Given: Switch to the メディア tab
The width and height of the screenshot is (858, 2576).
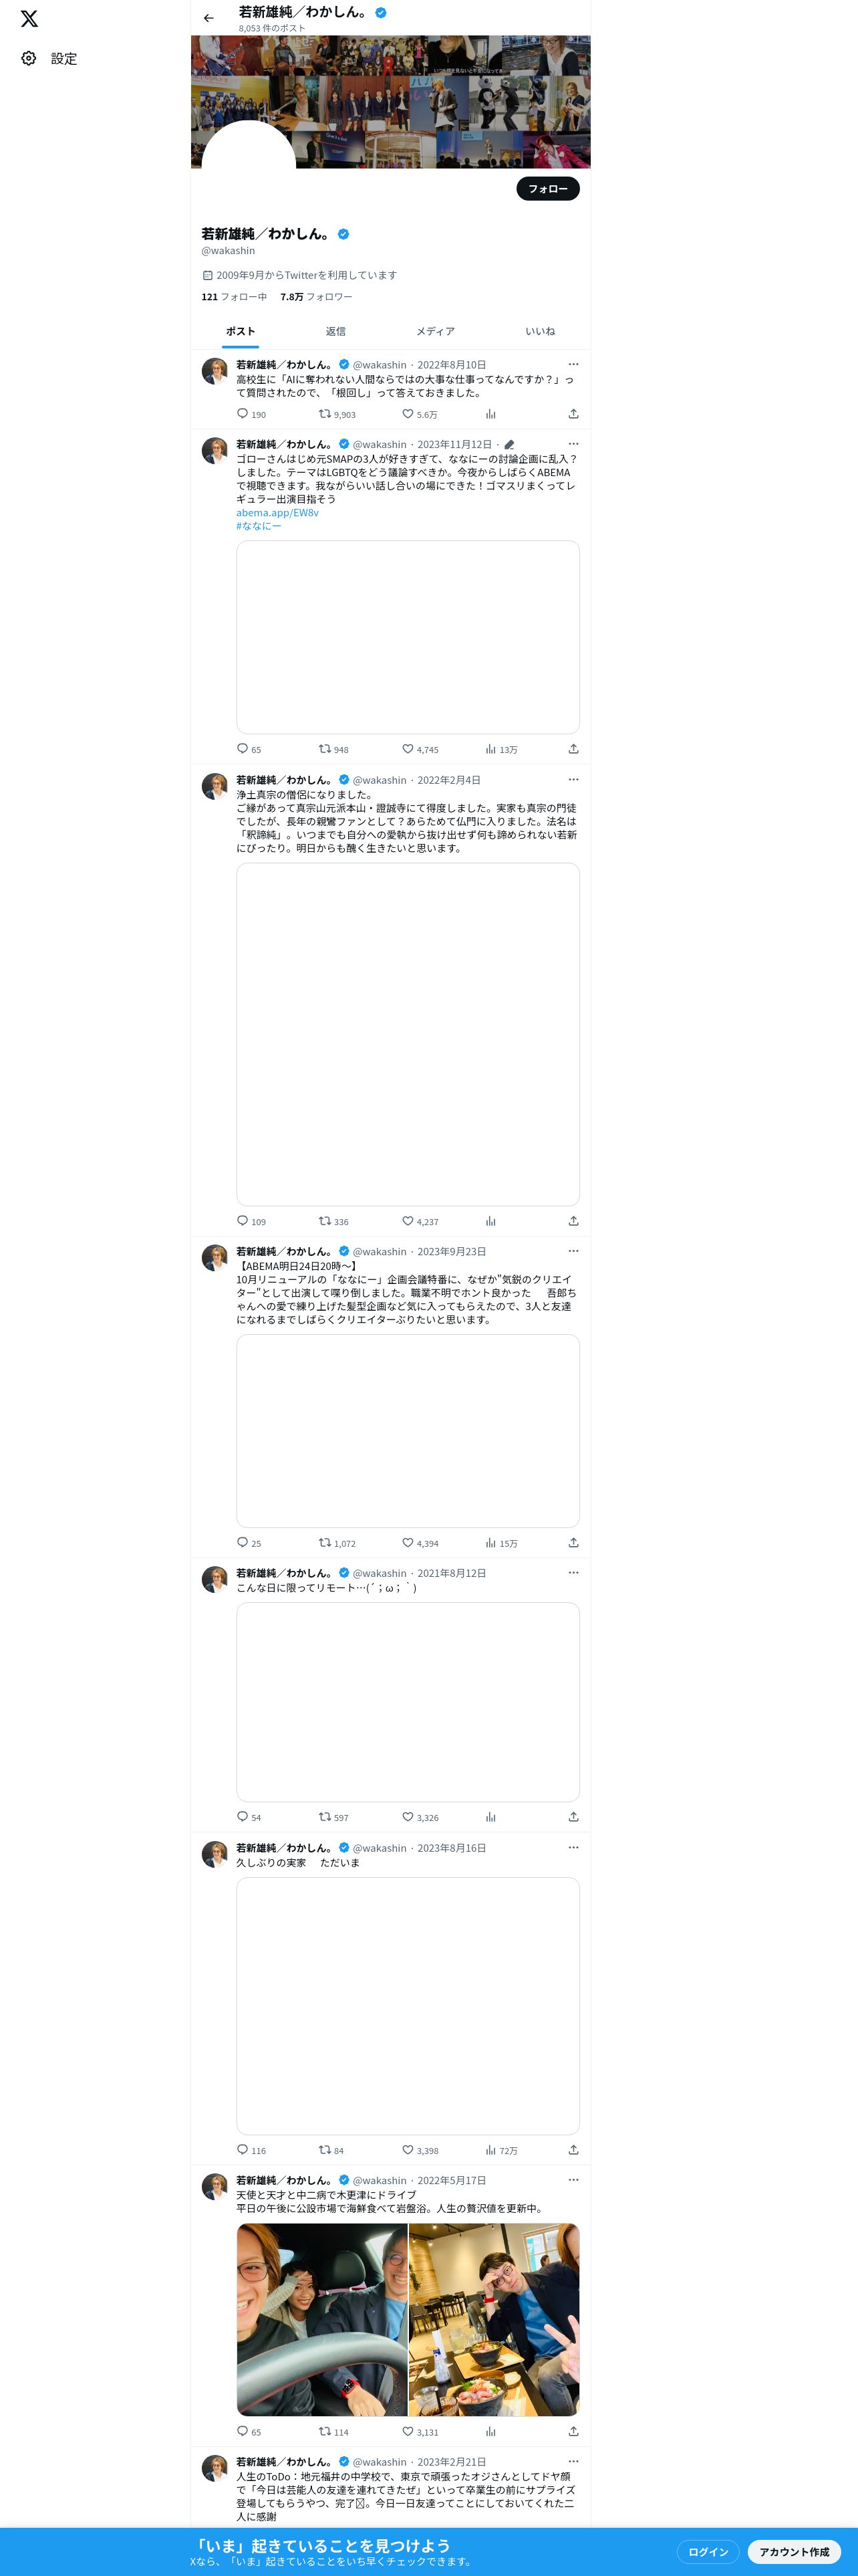Looking at the screenshot, I should pos(436,331).
